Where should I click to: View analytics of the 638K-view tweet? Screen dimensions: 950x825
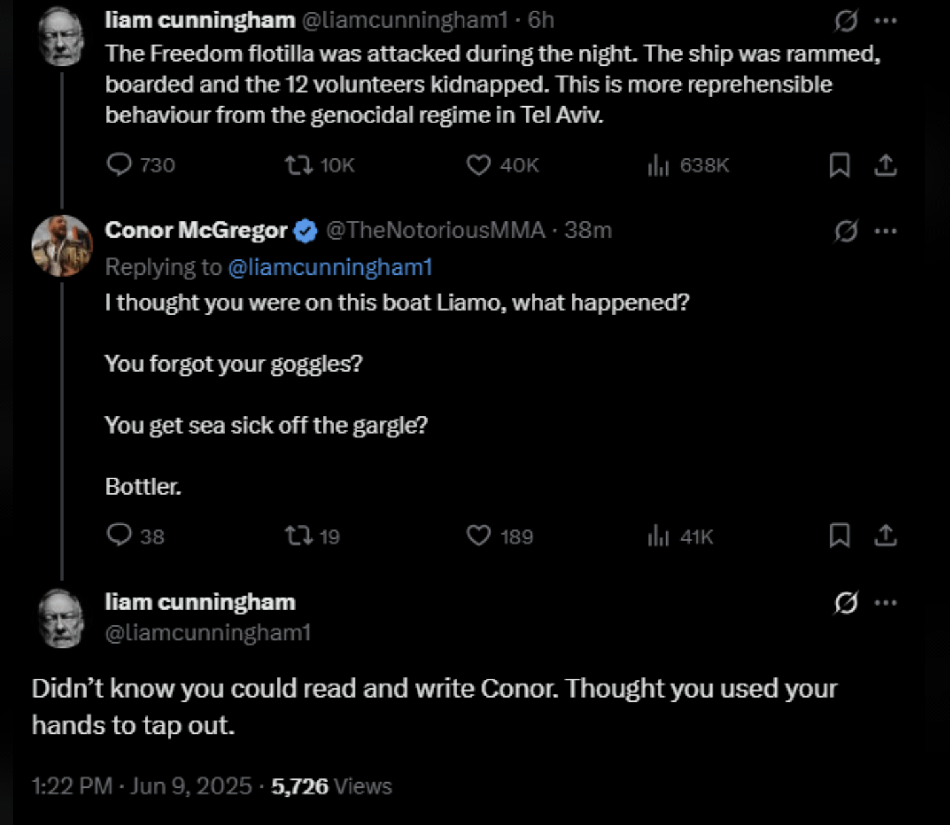point(658,164)
